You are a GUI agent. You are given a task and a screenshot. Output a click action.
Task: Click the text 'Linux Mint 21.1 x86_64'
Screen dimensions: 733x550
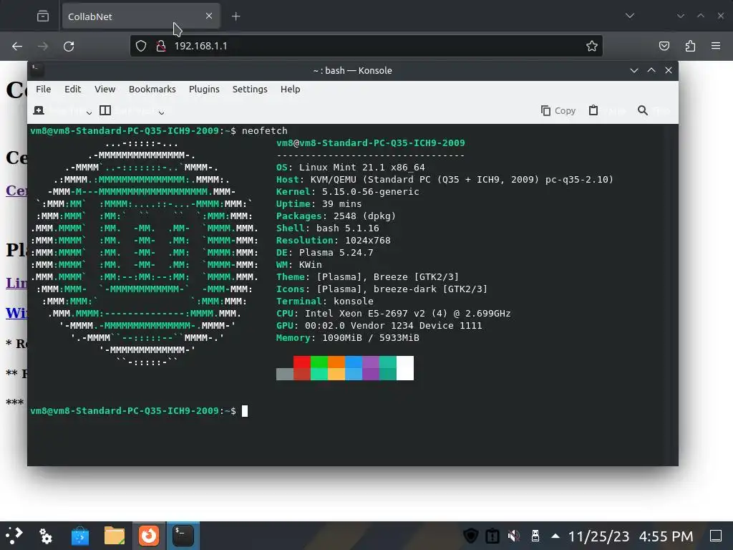click(361, 167)
